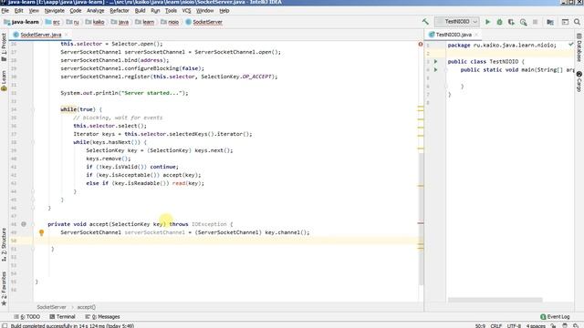Open the VCS menu
Viewport: 584px width, 328px height.
coord(186,10)
